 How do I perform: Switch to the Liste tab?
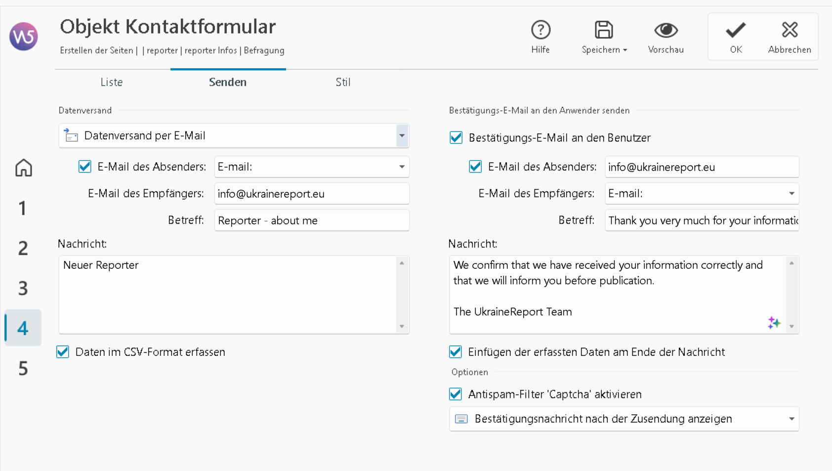(x=112, y=82)
